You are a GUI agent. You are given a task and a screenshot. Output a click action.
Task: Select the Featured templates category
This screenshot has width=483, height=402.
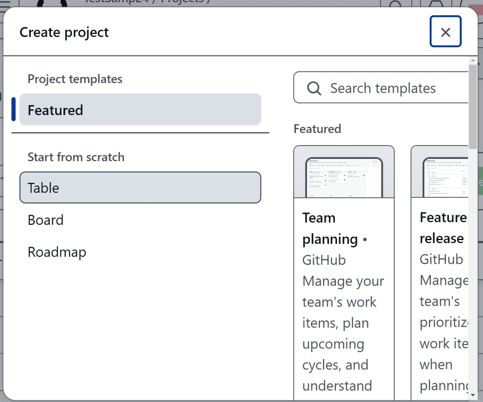(140, 110)
